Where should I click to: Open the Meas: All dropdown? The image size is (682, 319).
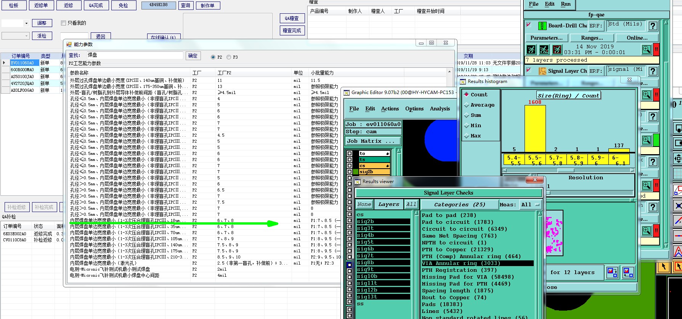pyautogui.click(x=530, y=205)
